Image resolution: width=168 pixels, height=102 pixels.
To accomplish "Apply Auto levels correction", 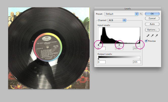I will tap(152, 24).
